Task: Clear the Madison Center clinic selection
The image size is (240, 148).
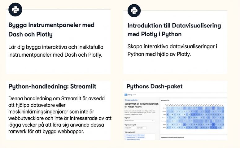Action: click(x=152, y=121)
